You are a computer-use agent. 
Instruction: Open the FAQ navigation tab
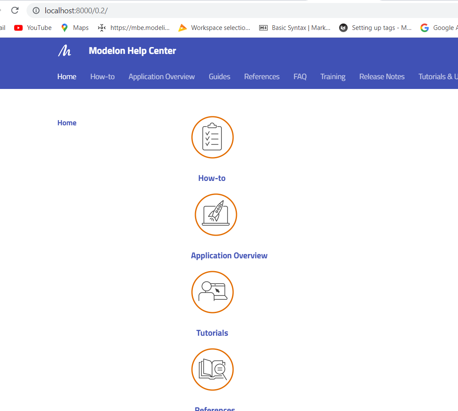click(300, 77)
